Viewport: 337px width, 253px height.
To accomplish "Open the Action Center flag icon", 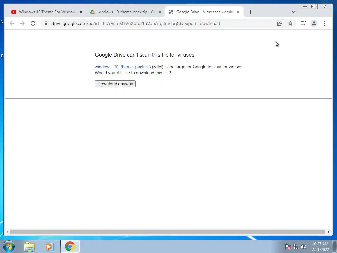I will (288, 247).
